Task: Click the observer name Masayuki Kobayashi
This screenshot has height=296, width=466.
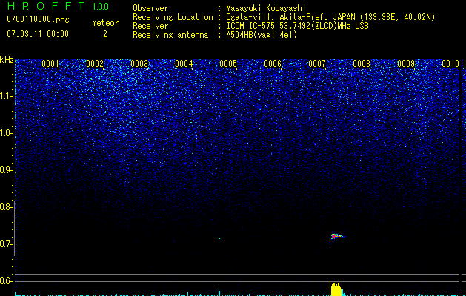Action: coord(265,8)
